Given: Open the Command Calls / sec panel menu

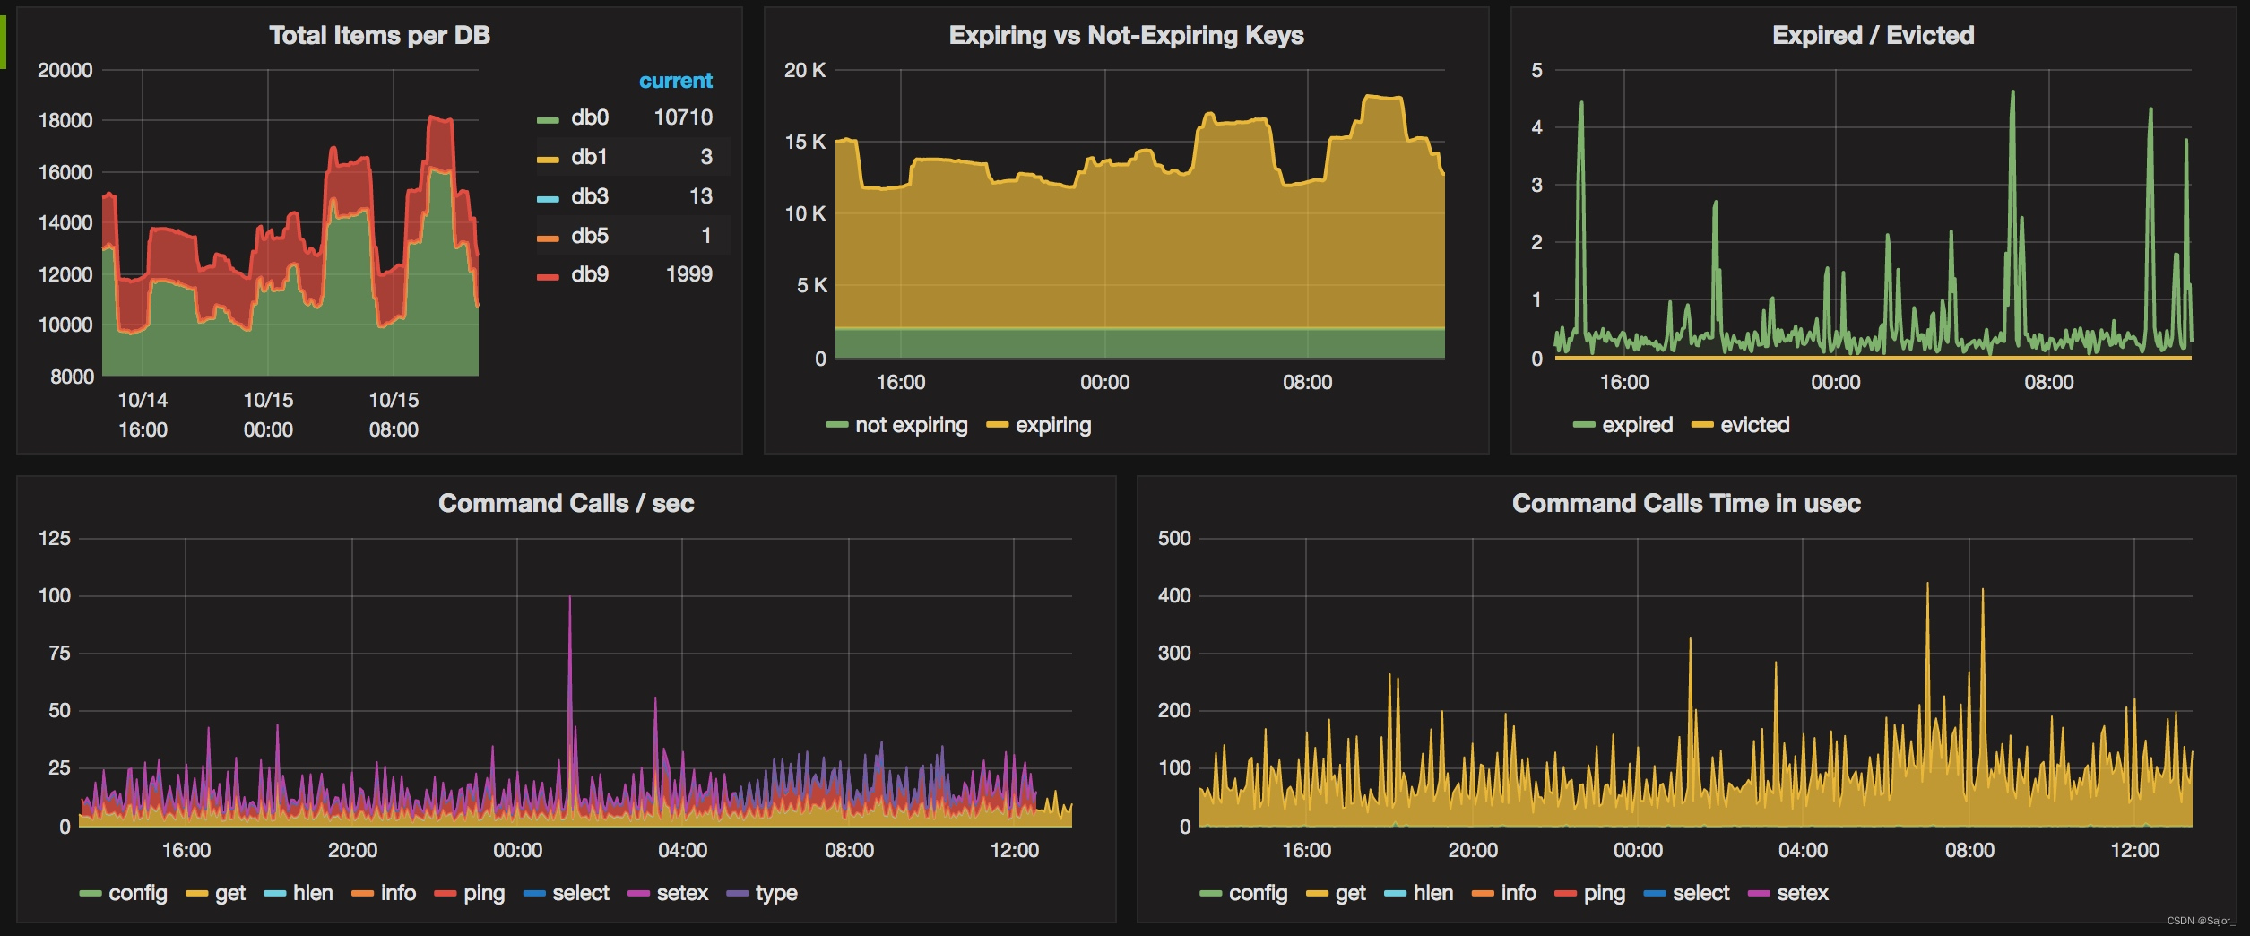Looking at the screenshot, I should tap(567, 504).
